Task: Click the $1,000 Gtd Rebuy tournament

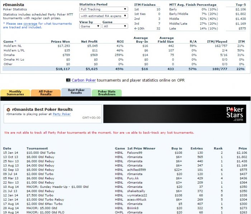Action: (x=40, y=182)
